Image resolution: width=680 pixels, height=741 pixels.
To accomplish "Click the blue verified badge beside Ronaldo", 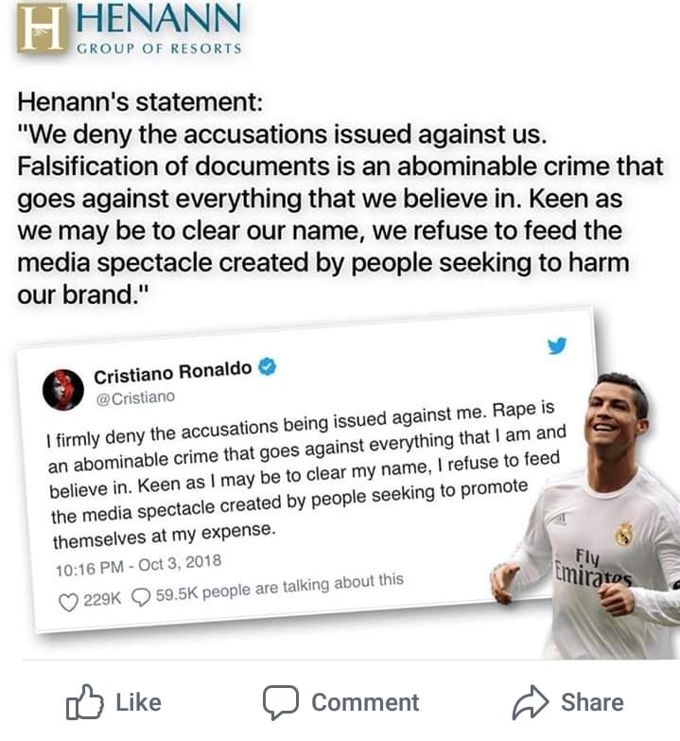I will 268,367.
